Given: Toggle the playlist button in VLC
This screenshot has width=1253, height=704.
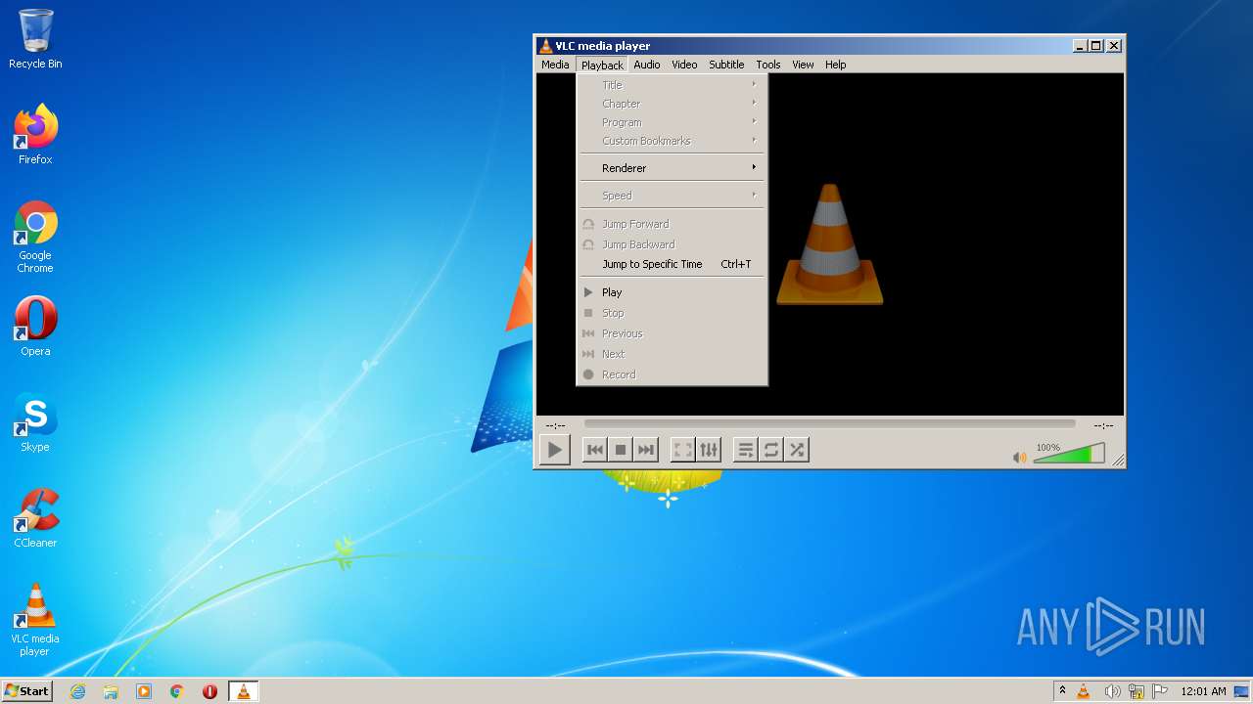Looking at the screenshot, I should point(746,450).
